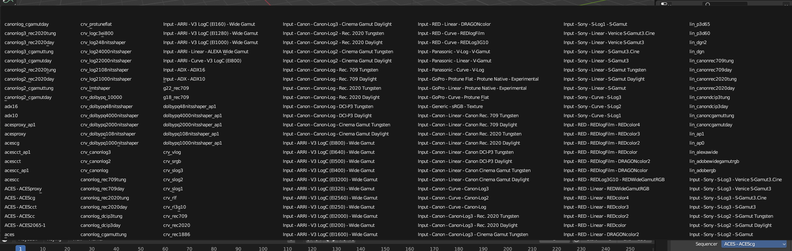Select ACES - ACEScg from the list
Screen dimensions: 792x251
pyautogui.click(x=20, y=198)
